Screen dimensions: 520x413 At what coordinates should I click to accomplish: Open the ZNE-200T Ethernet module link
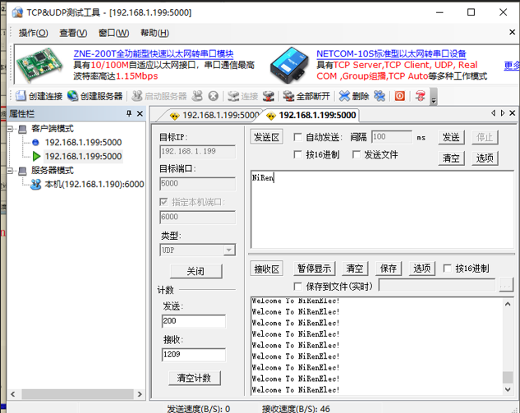pos(154,53)
